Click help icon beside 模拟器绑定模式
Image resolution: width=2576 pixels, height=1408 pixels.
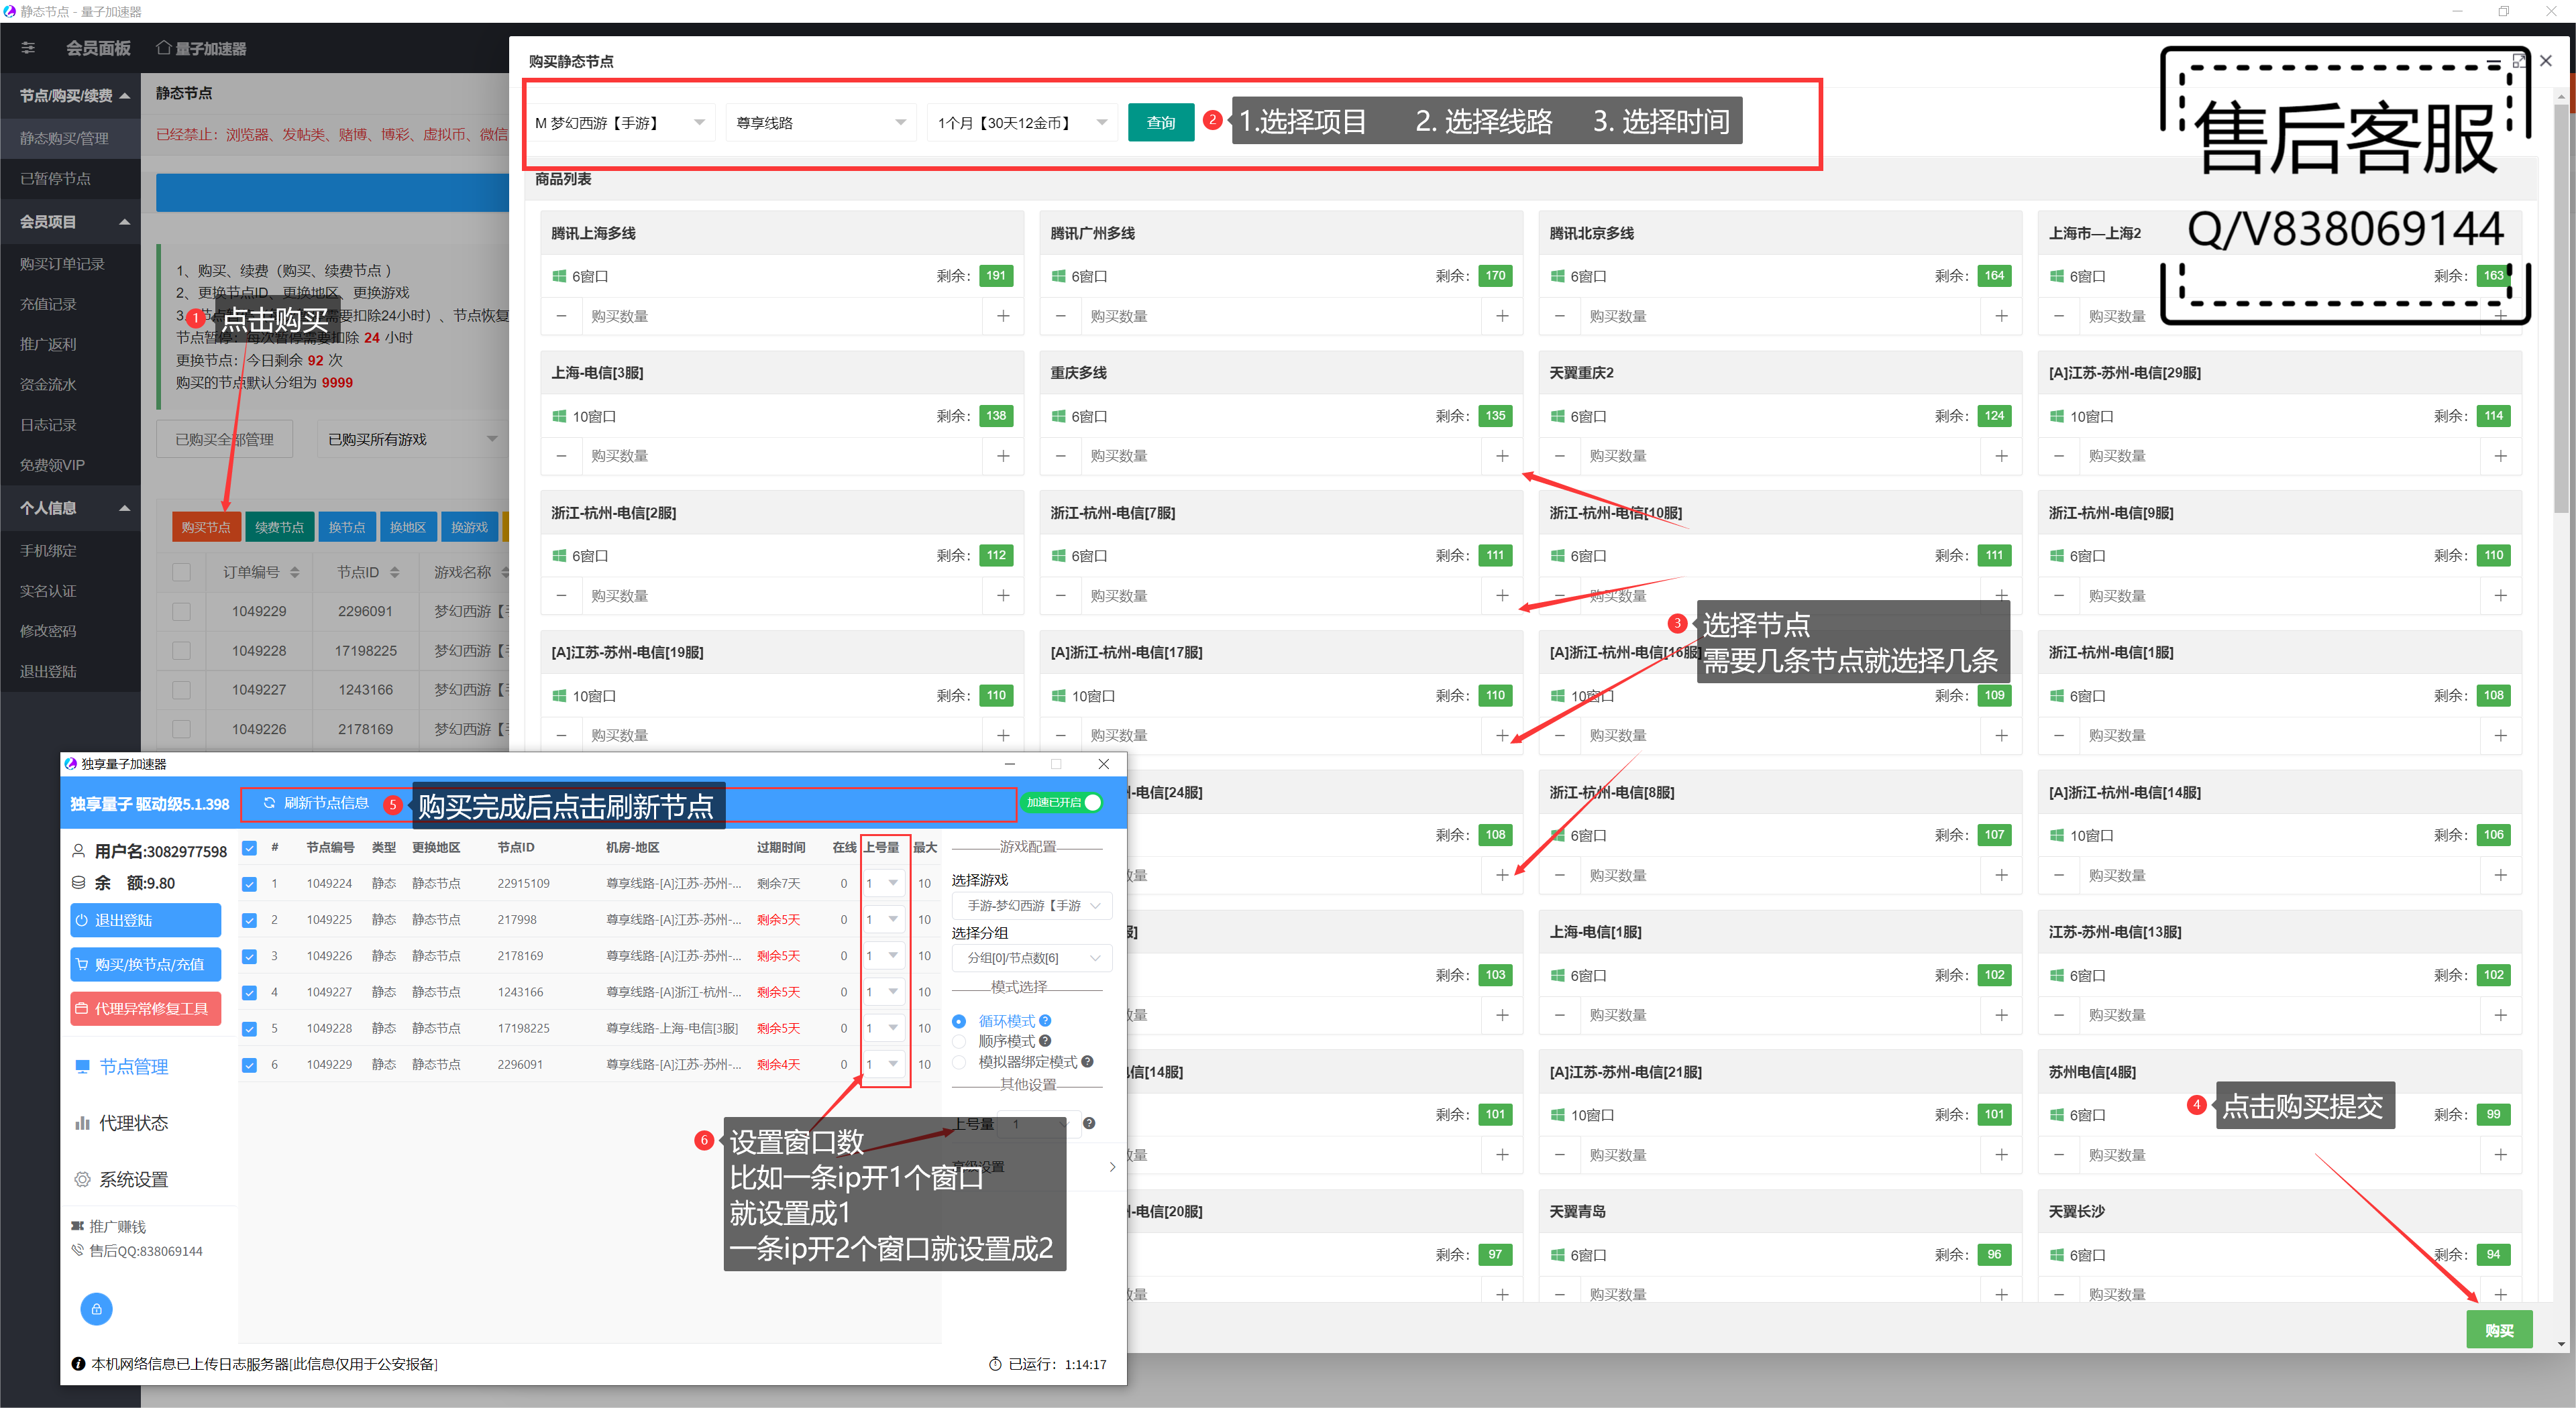click(1087, 1061)
